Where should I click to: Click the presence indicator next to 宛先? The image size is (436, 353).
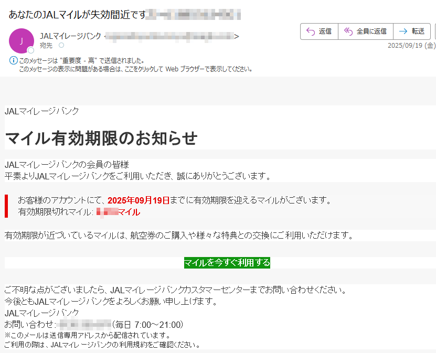click(x=61, y=46)
